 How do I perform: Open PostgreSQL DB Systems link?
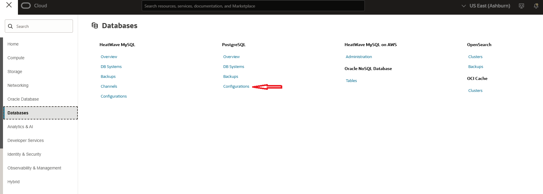point(234,66)
